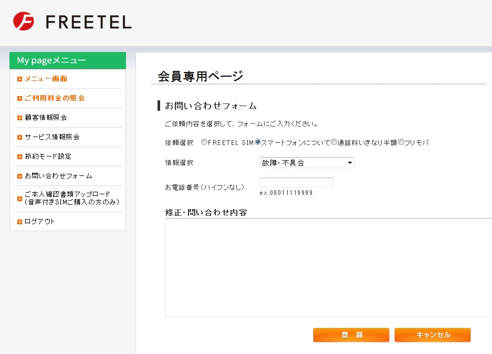492x354 pixels.
Task: Go to ご利用料金の照会 page
Action: (x=55, y=98)
